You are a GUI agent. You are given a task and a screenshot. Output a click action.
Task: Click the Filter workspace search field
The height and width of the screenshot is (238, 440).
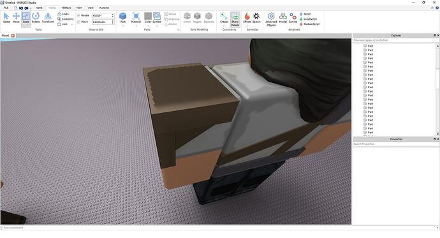pyautogui.click(x=394, y=40)
